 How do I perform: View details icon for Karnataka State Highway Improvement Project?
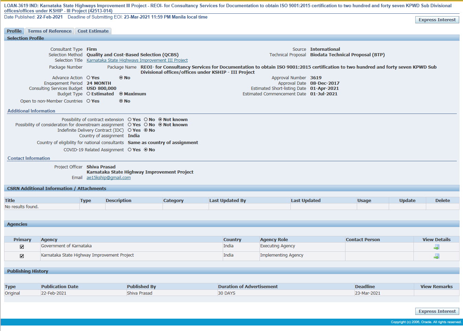pyautogui.click(x=437, y=256)
